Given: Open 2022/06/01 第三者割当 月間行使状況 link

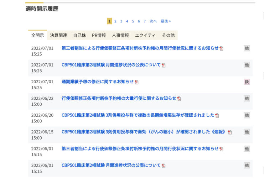Looking at the screenshot, I should 140,149.
